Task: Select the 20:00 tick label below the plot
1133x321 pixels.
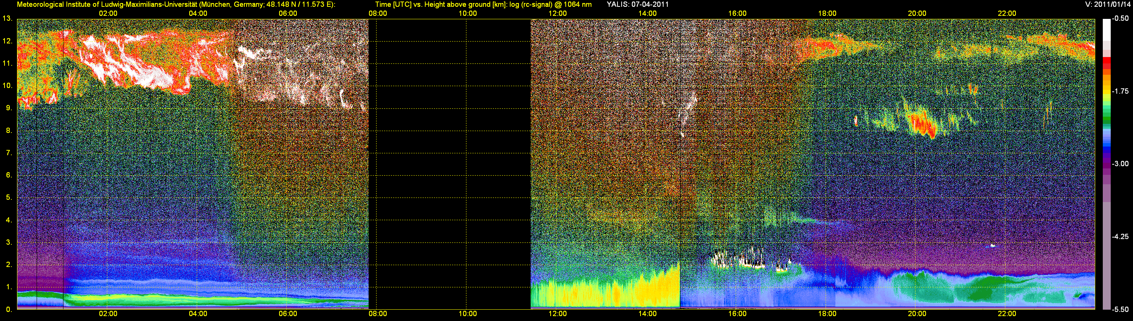Action: point(917,313)
